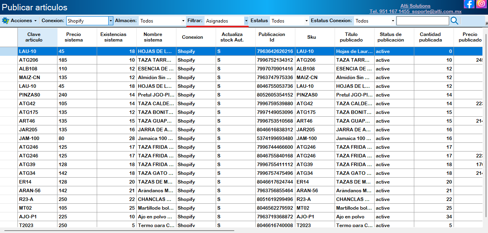
Task: Click the toolbar overflow arrow at far right
Action: 486,24
